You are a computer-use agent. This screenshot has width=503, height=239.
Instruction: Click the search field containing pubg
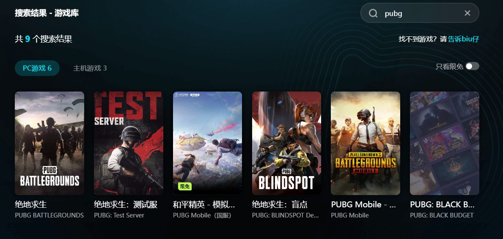pyautogui.click(x=420, y=13)
